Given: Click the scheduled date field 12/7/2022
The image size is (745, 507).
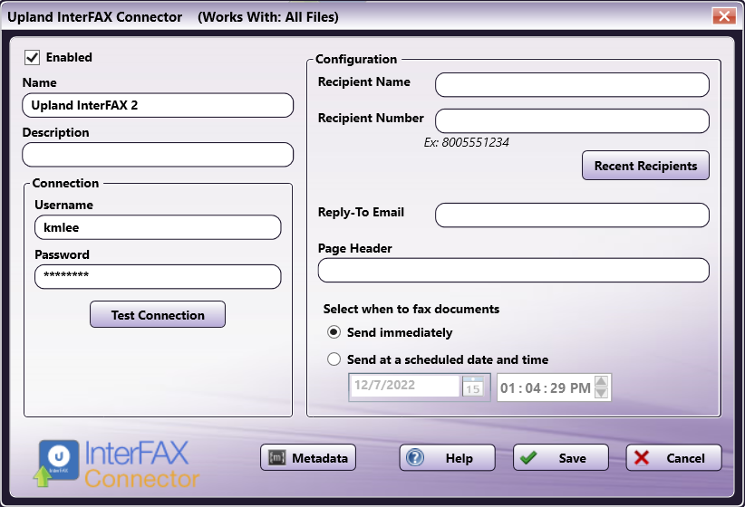Looking at the screenshot, I should click(x=405, y=386).
